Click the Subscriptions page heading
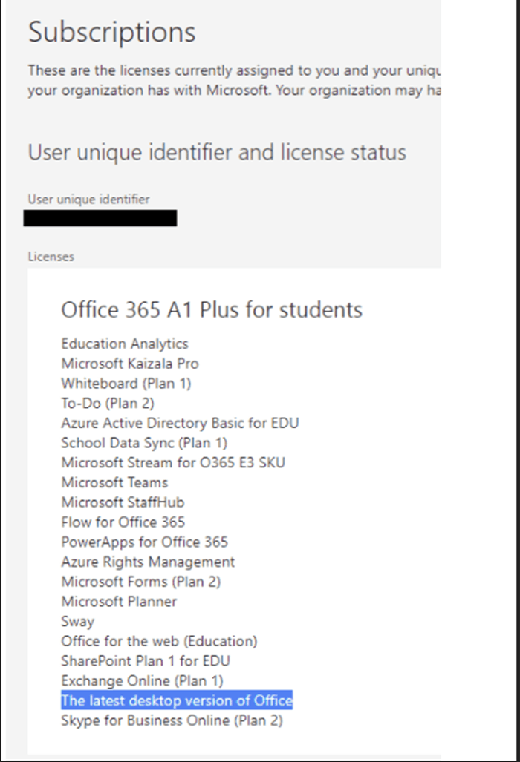 [x=112, y=33]
